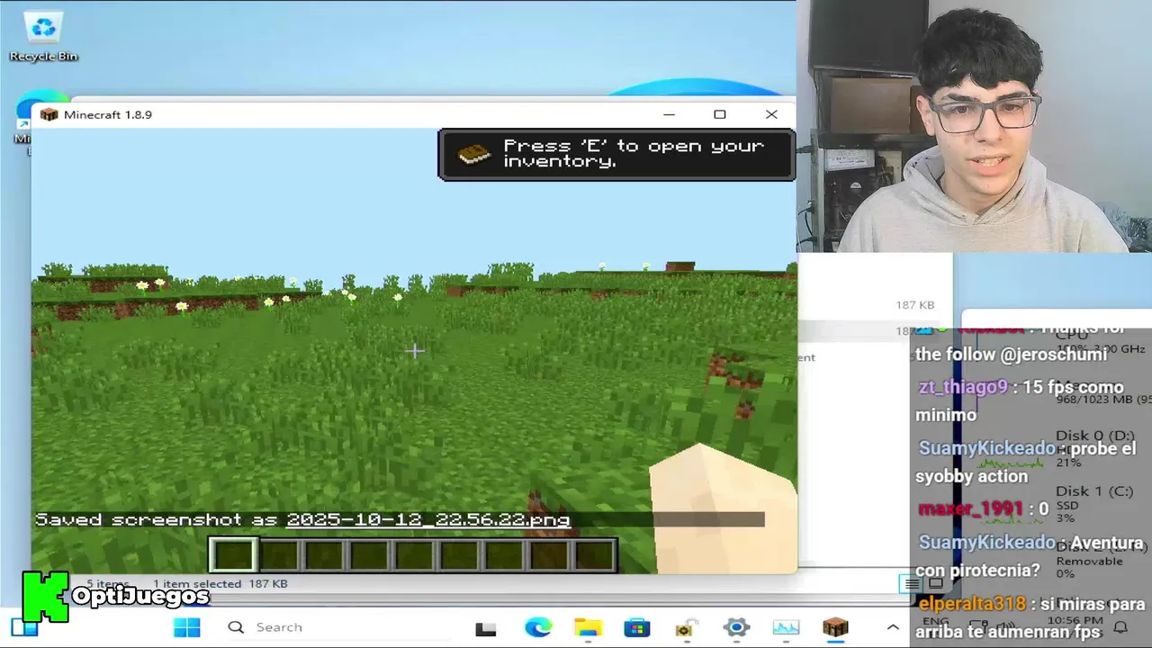The width and height of the screenshot is (1152, 648).
Task: Click the 'Press E to open inventory' hint
Action: (616, 154)
